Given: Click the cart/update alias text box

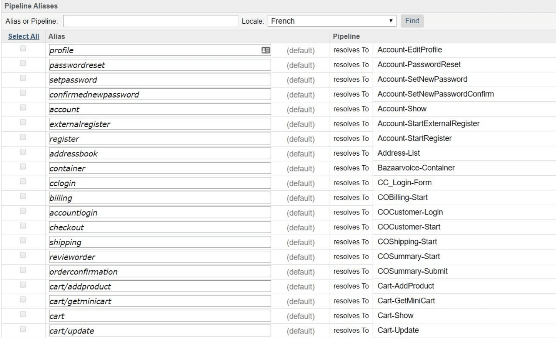Looking at the screenshot, I should [x=160, y=331].
